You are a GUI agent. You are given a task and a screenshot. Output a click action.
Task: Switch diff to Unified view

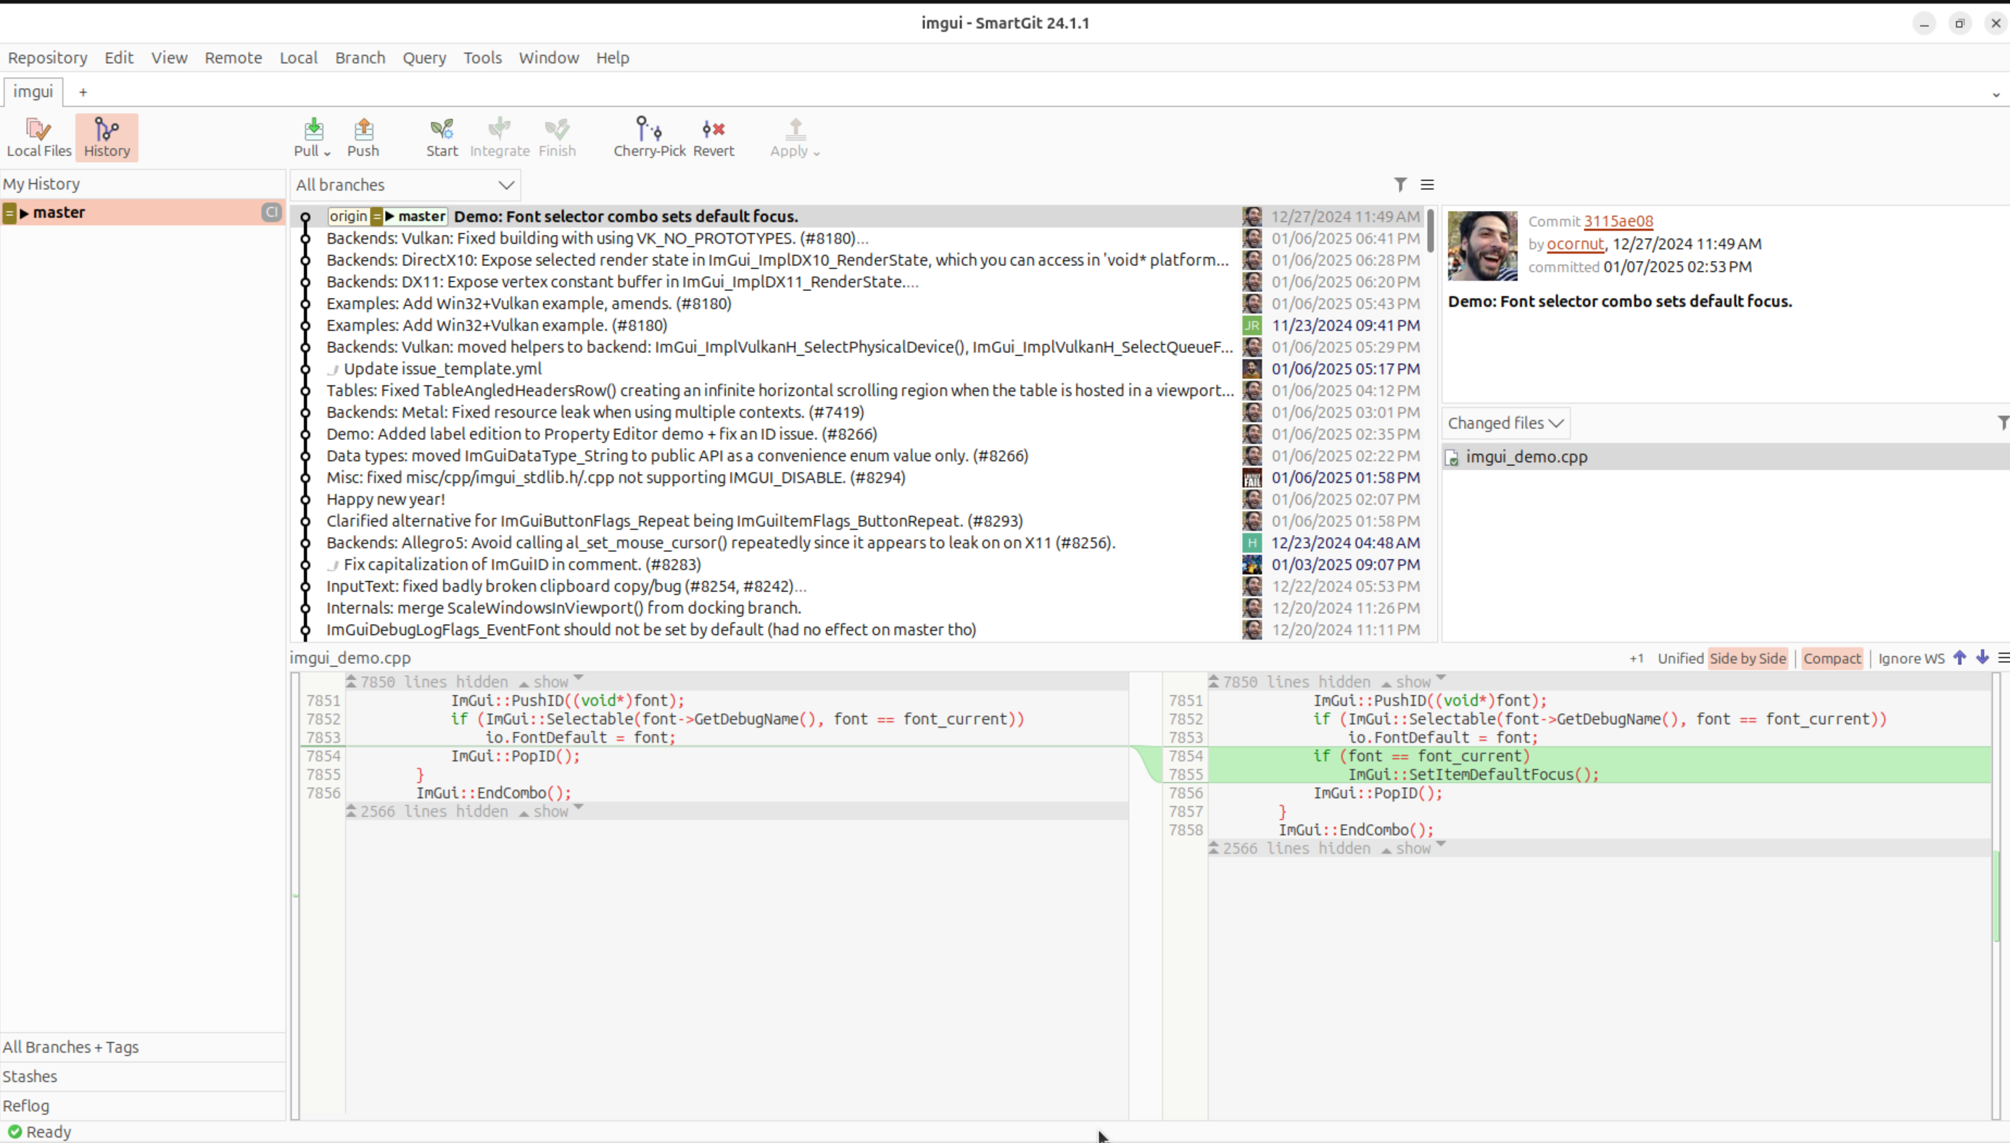pyautogui.click(x=1679, y=659)
